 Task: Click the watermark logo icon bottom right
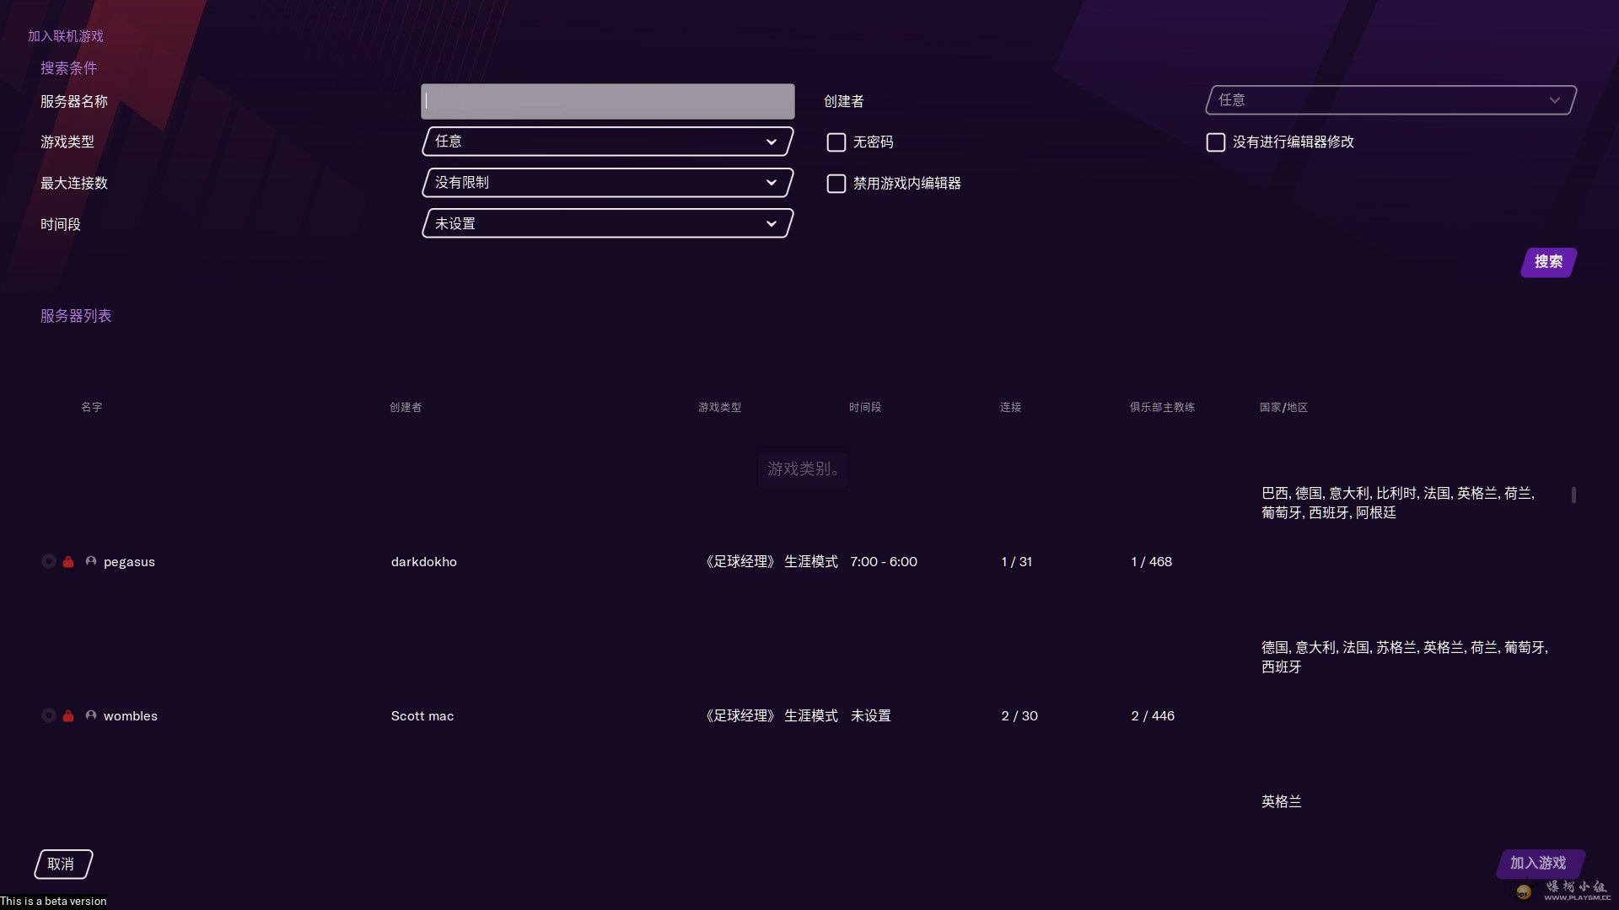pos(1524,891)
